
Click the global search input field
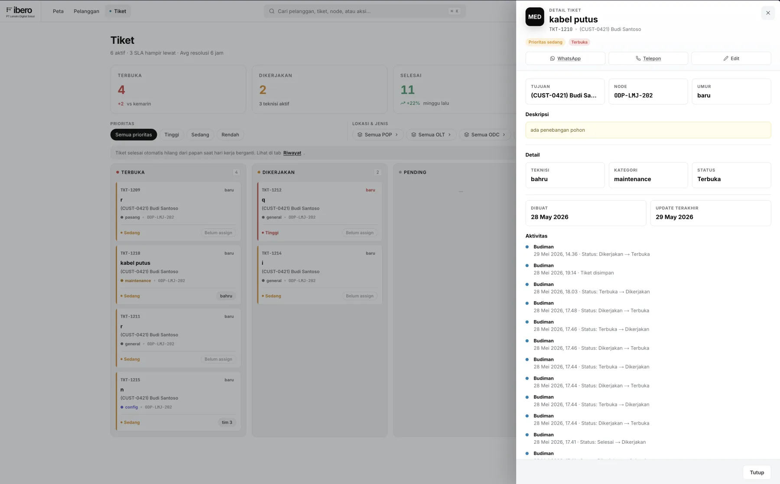pos(364,11)
